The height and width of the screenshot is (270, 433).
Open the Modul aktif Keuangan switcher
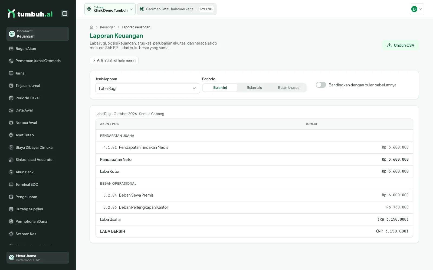tap(38, 34)
